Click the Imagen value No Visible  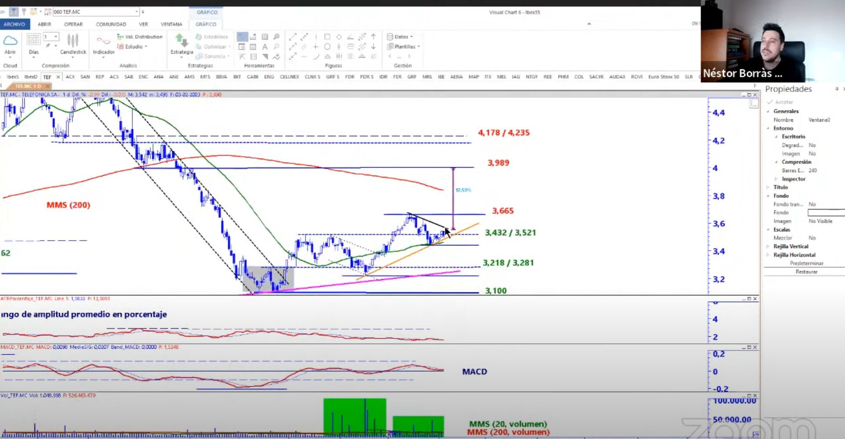[x=820, y=221]
